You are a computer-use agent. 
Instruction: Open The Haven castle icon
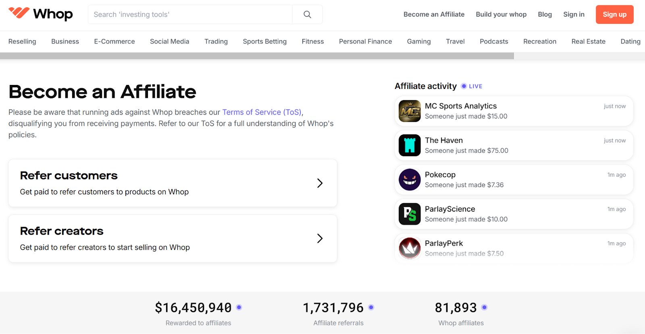410,145
